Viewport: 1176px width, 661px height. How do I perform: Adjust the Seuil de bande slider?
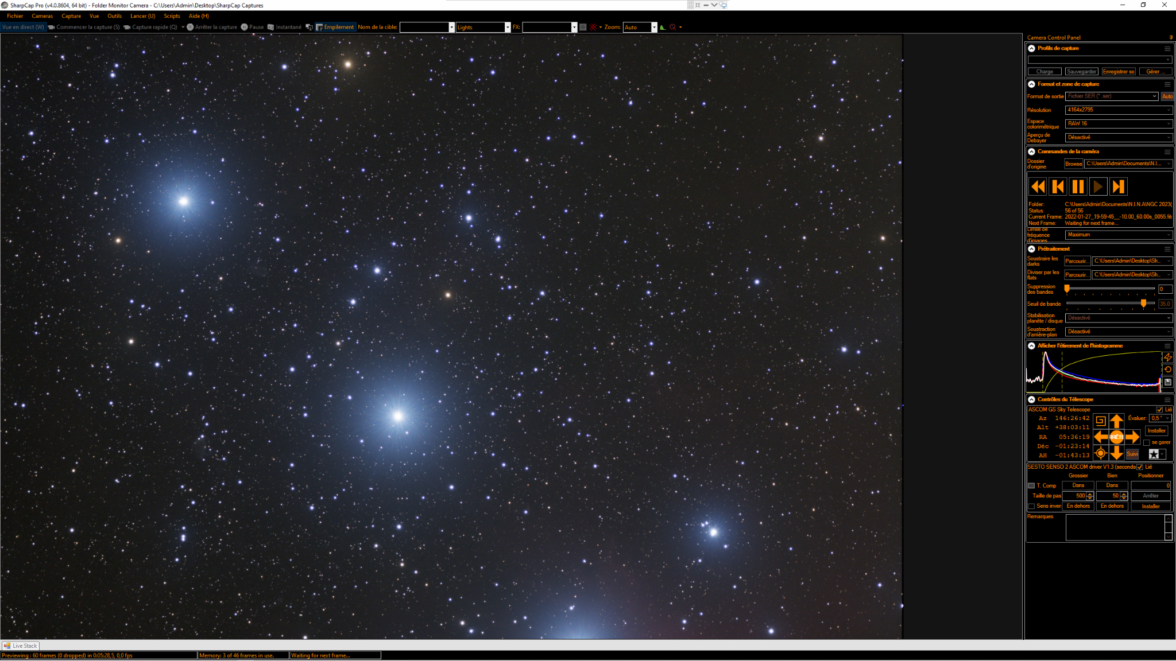point(1111,304)
